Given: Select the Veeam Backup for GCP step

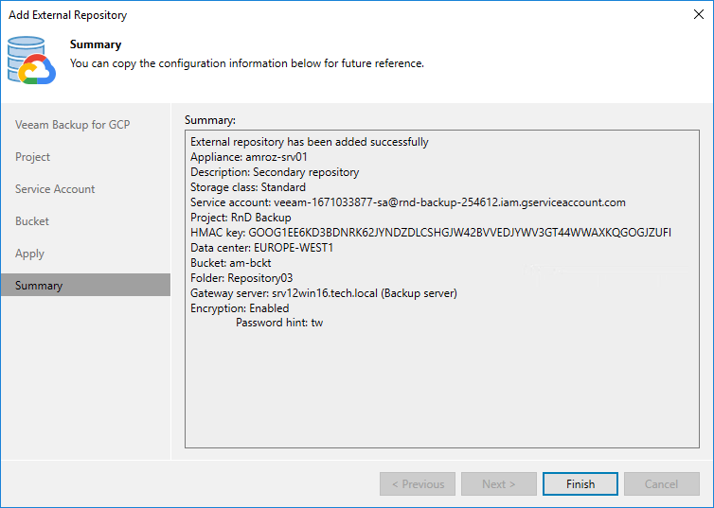Looking at the screenshot, I should coord(72,125).
